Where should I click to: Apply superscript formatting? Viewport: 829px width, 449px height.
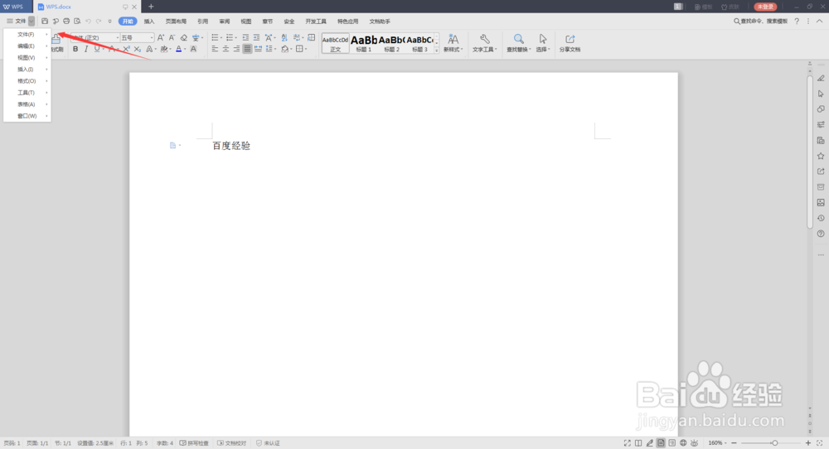tap(126, 49)
